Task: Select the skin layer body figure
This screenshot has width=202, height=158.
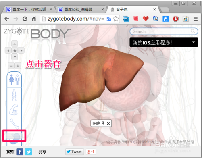Action: 14,95
